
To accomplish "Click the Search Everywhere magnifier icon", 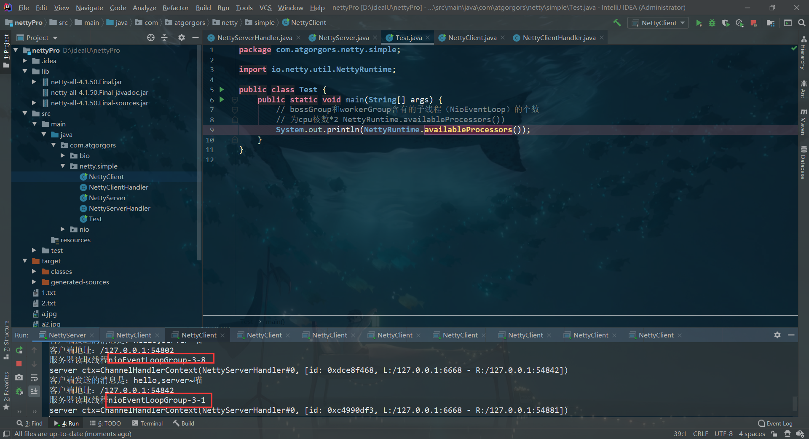I will point(801,23).
